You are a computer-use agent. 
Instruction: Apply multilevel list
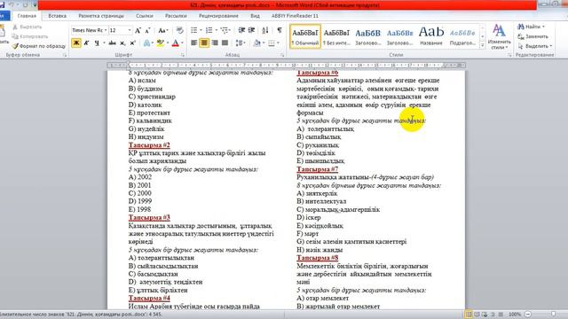pyautogui.click(x=225, y=30)
